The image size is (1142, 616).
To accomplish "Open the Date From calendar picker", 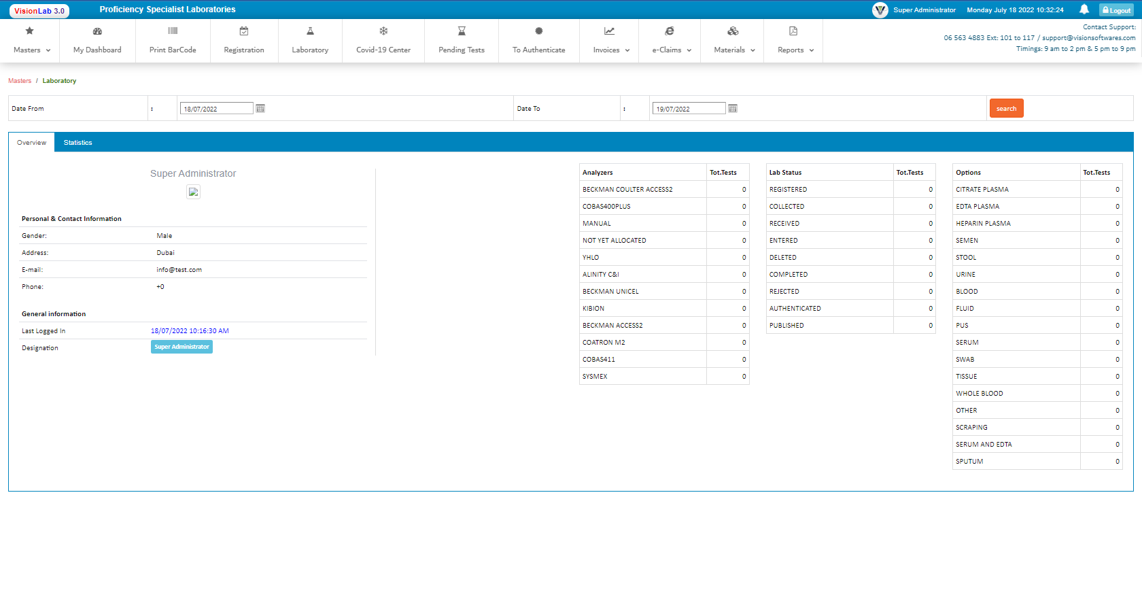I will pyautogui.click(x=260, y=107).
